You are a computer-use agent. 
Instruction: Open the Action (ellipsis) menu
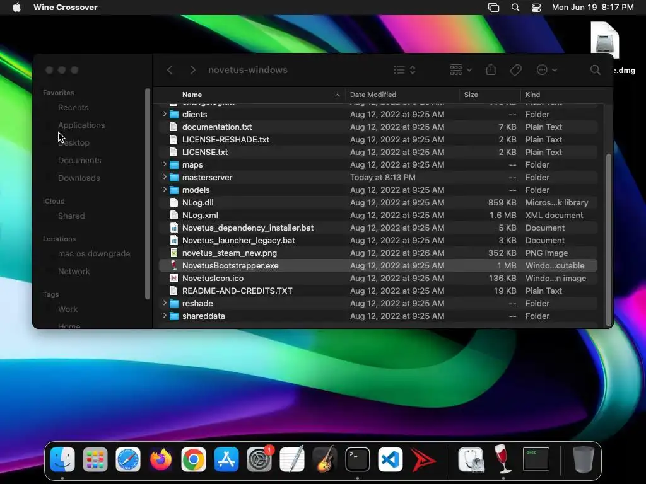click(547, 70)
